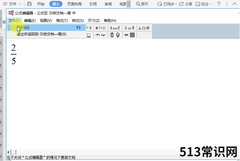Open the labeled arrow templates palette
Image resolution: width=240 pixels, height=161 pixels.
point(101,35)
